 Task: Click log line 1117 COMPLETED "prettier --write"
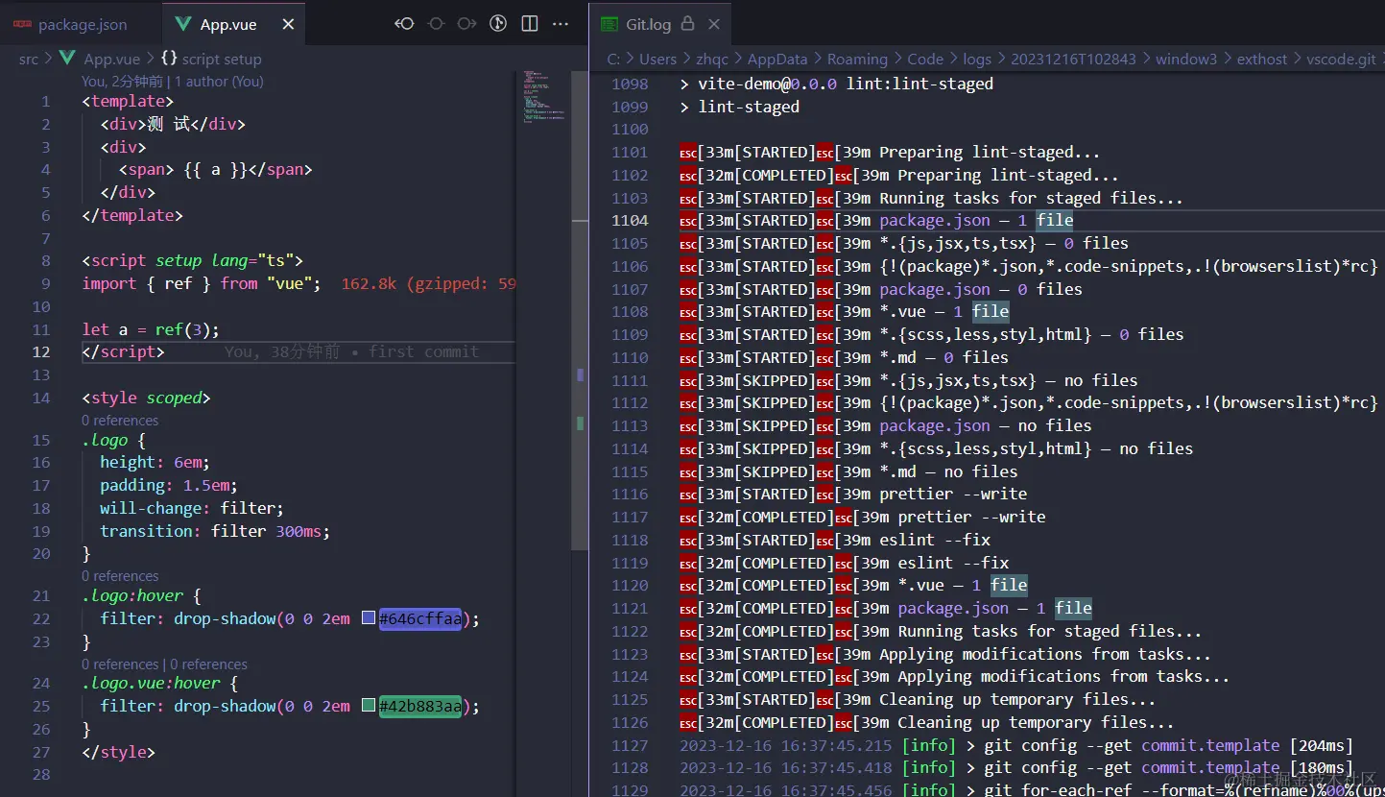click(x=862, y=517)
